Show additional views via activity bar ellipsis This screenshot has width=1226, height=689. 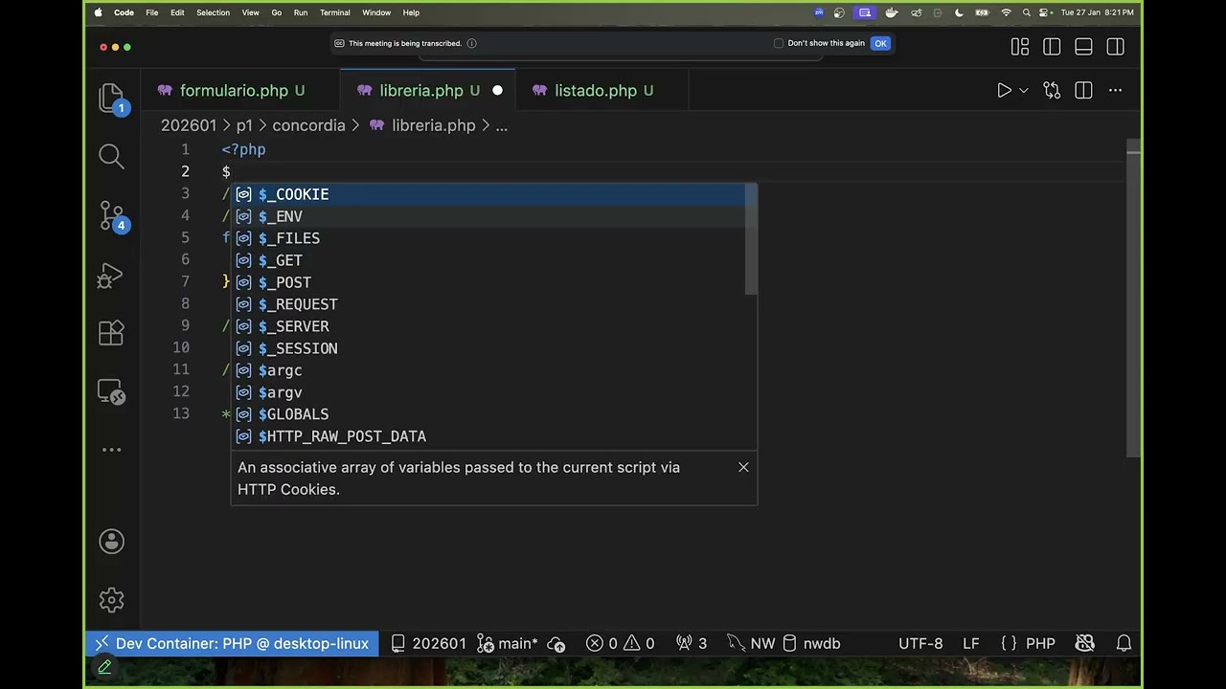111,450
